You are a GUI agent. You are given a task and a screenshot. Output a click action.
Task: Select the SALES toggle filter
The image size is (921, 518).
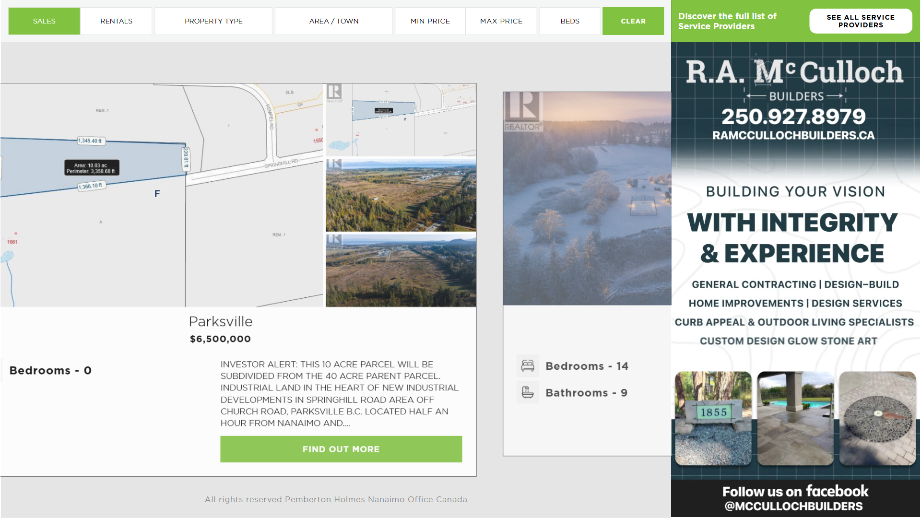point(44,21)
